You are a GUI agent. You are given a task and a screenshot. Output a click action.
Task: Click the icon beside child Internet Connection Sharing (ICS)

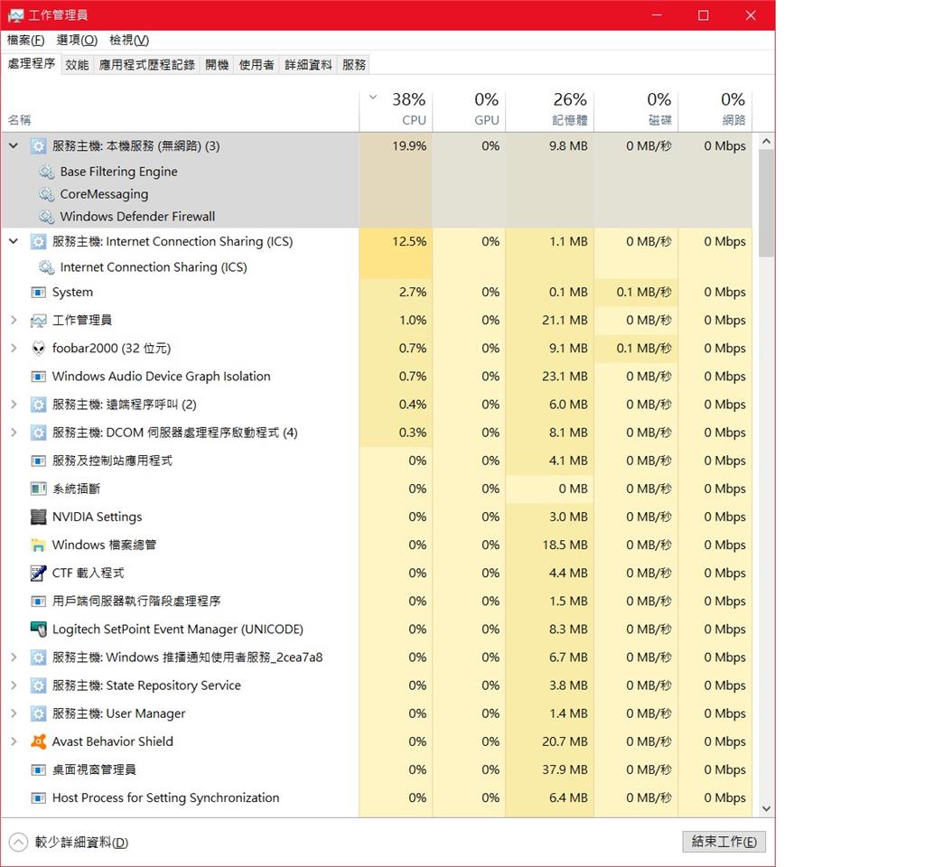[x=47, y=267]
